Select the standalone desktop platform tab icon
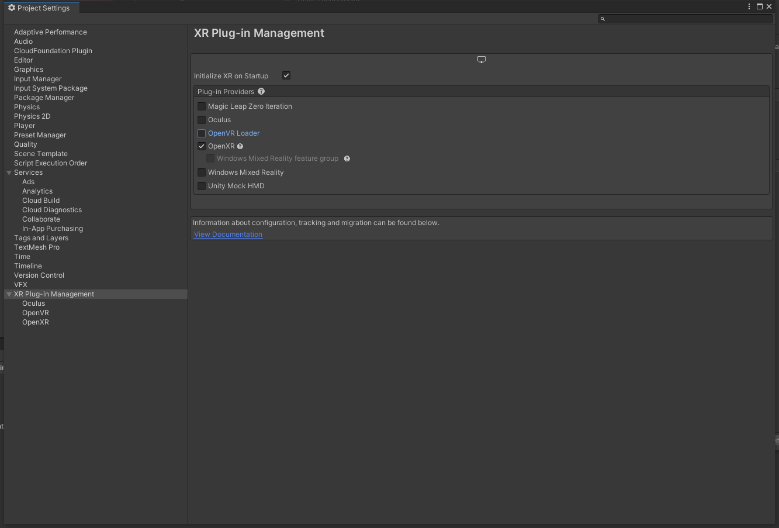Viewport: 779px width, 528px height. point(482,60)
